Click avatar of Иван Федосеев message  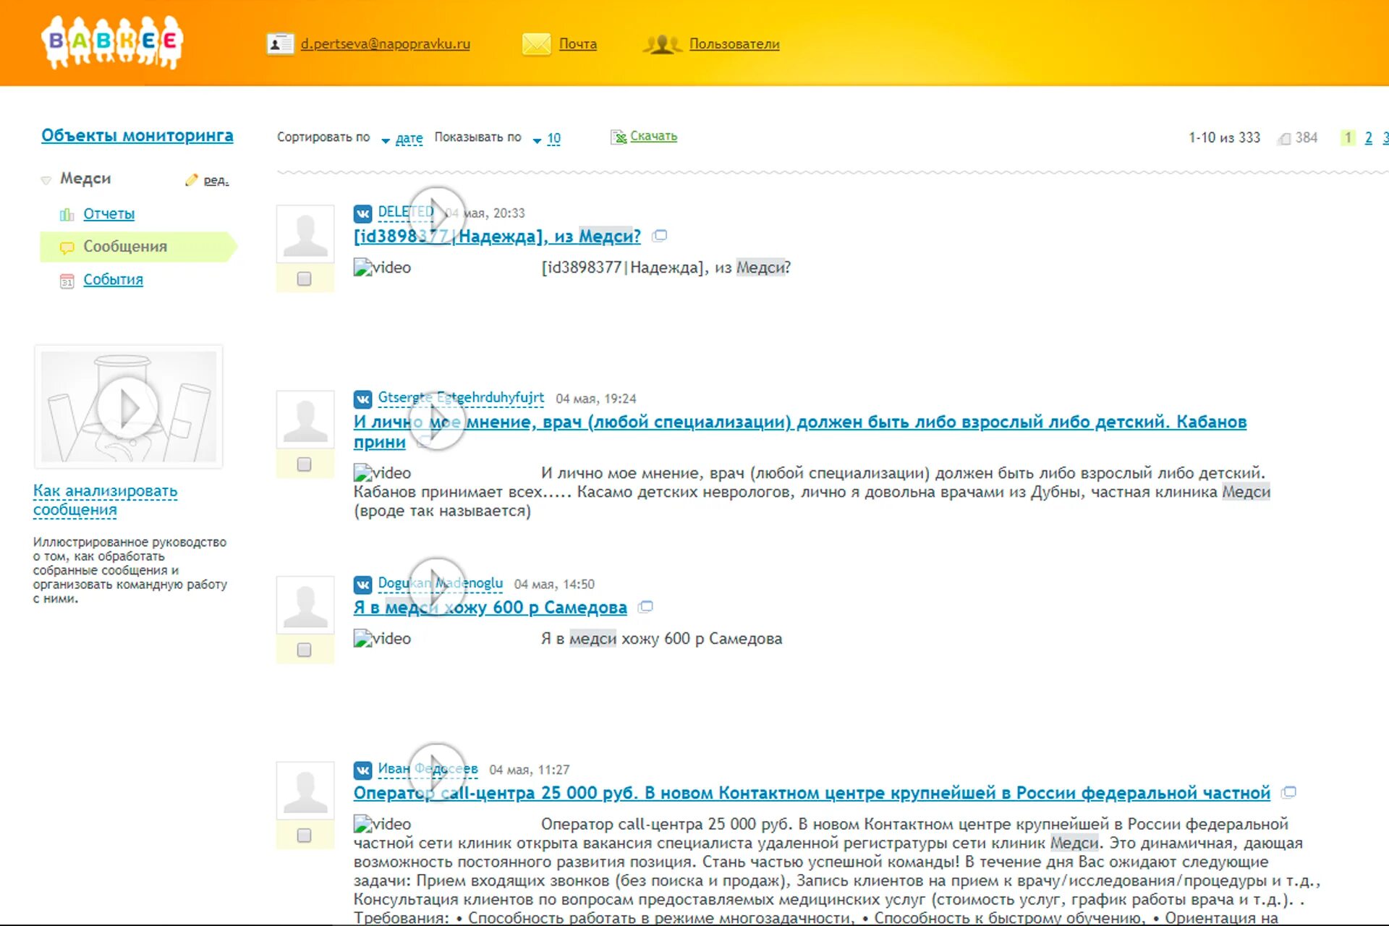pyautogui.click(x=305, y=791)
